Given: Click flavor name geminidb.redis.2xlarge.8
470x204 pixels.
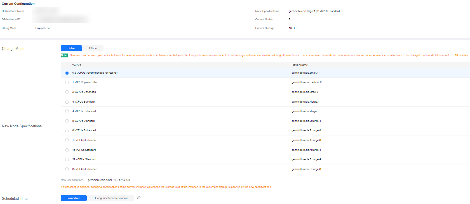Looking at the screenshot, I should [x=306, y=130].
